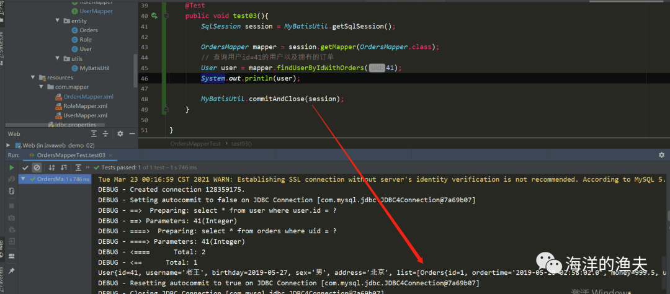Click Rerun Failed Tests icon
670x294 pixels.
[x=12, y=179]
